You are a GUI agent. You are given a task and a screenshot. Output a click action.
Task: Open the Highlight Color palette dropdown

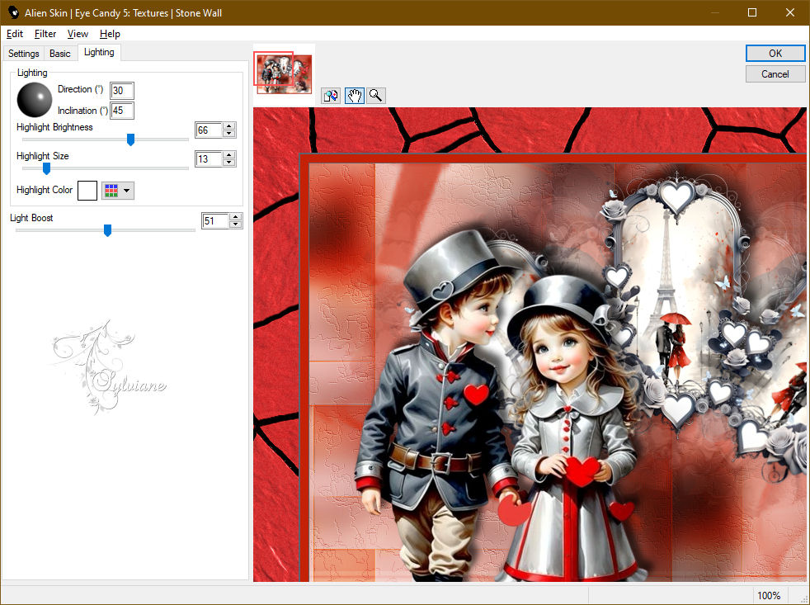click(118, 191)
